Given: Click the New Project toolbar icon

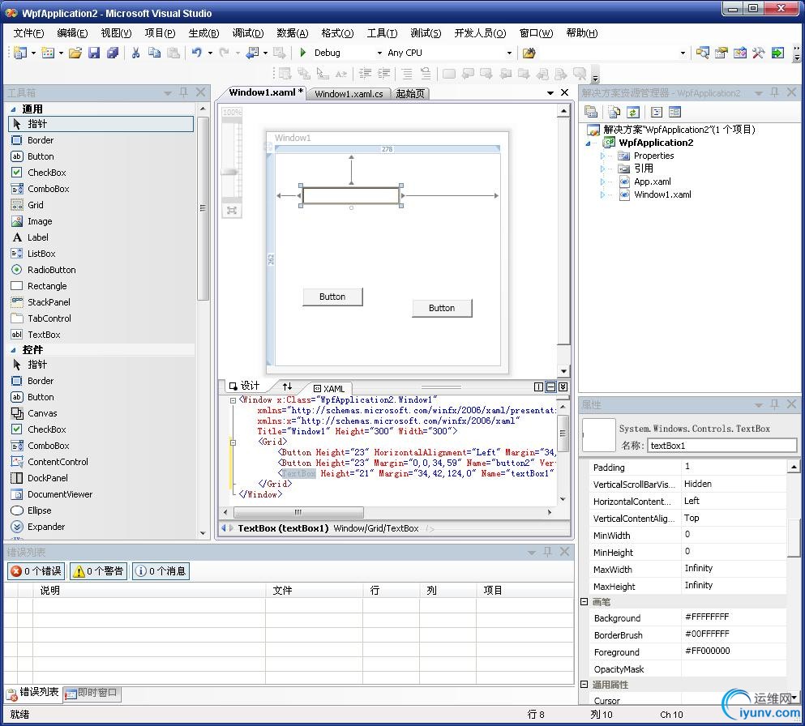Looking at the screenshot, I should (x=19, y=53).
